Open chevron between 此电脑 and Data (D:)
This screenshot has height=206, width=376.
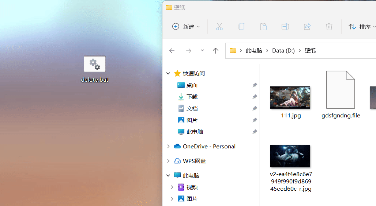click(267, 51)
